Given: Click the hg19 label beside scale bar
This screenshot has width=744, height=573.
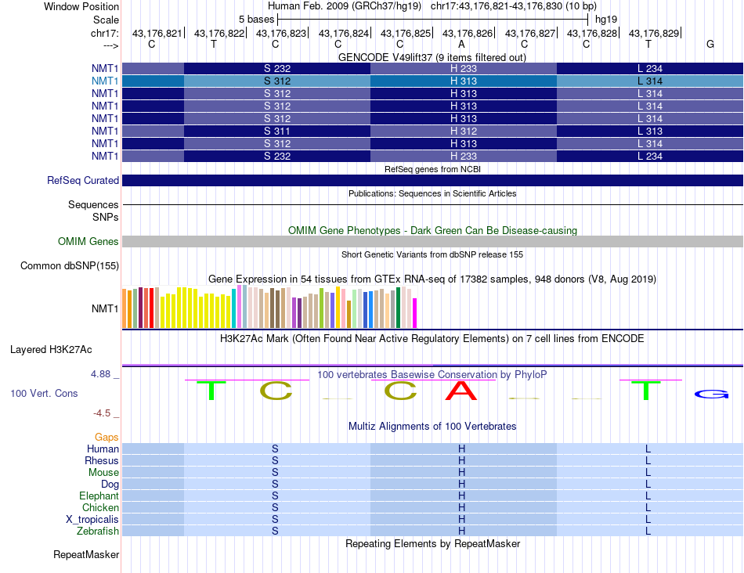Looking at the screenshot, I should click(x=606, y=20).
